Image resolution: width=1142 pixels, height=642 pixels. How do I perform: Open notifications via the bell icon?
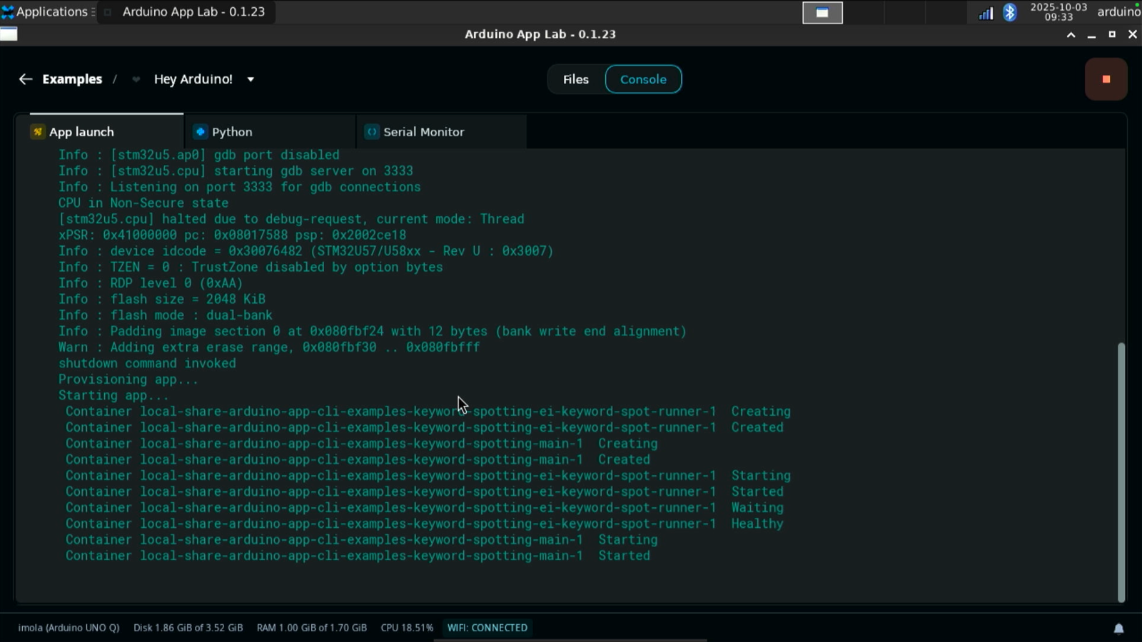coord(1118,628)
